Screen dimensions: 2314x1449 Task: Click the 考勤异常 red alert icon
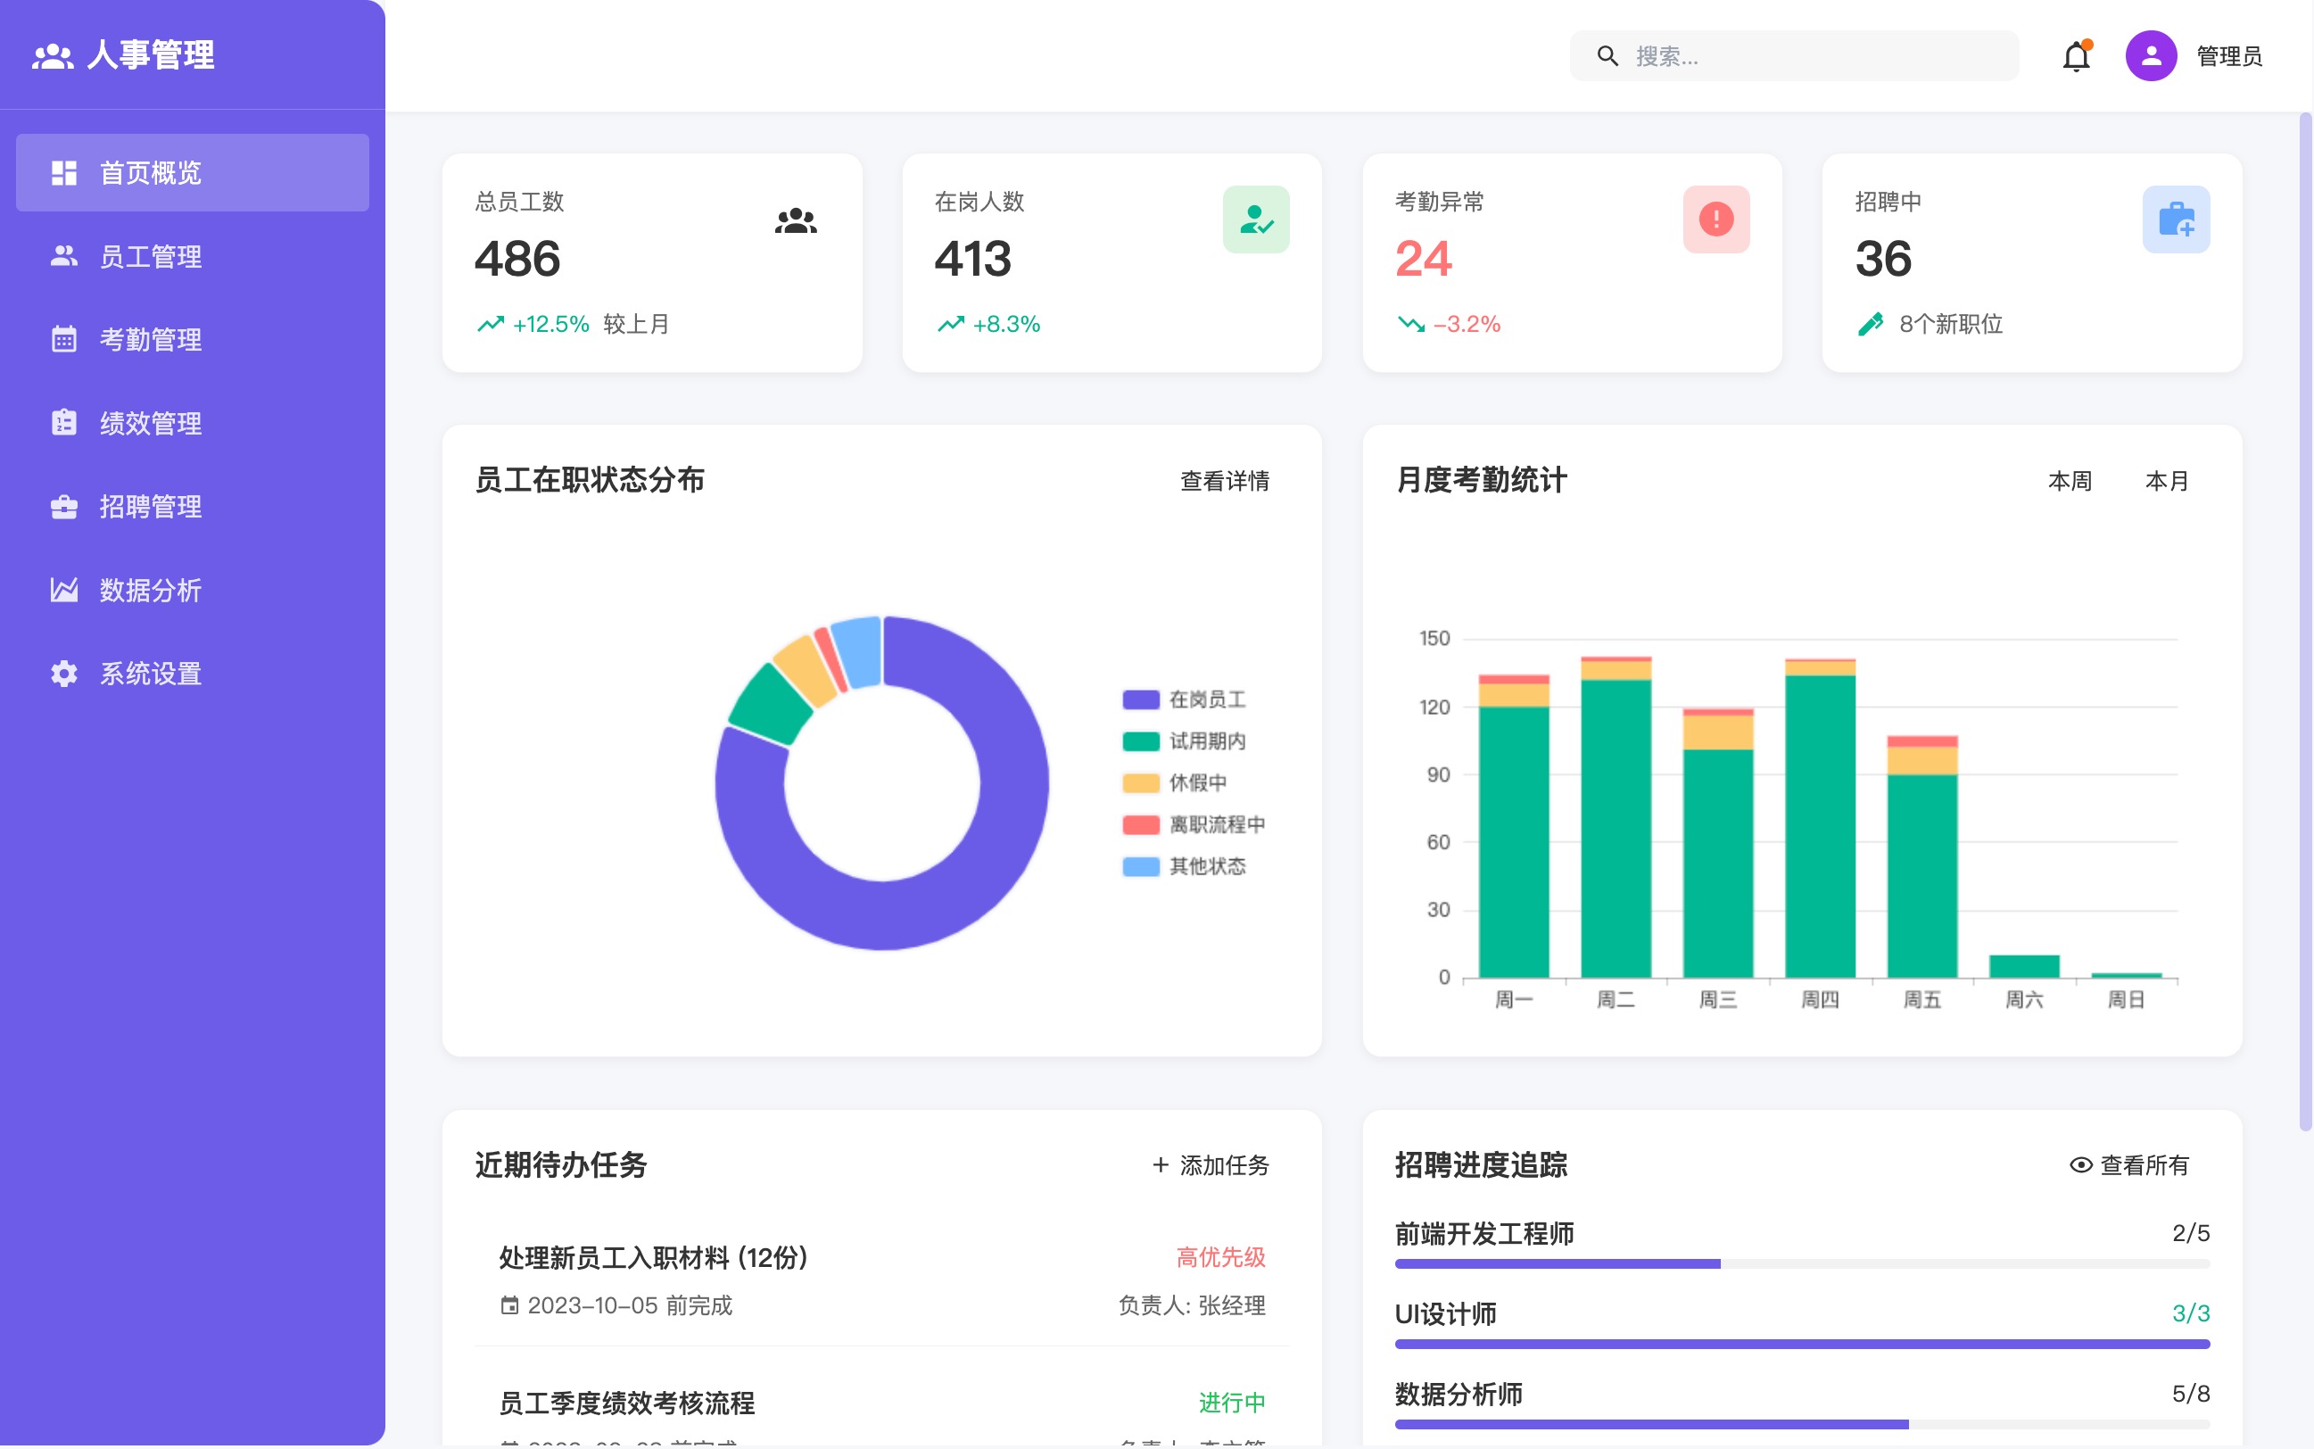click(x=1715, y=219)
